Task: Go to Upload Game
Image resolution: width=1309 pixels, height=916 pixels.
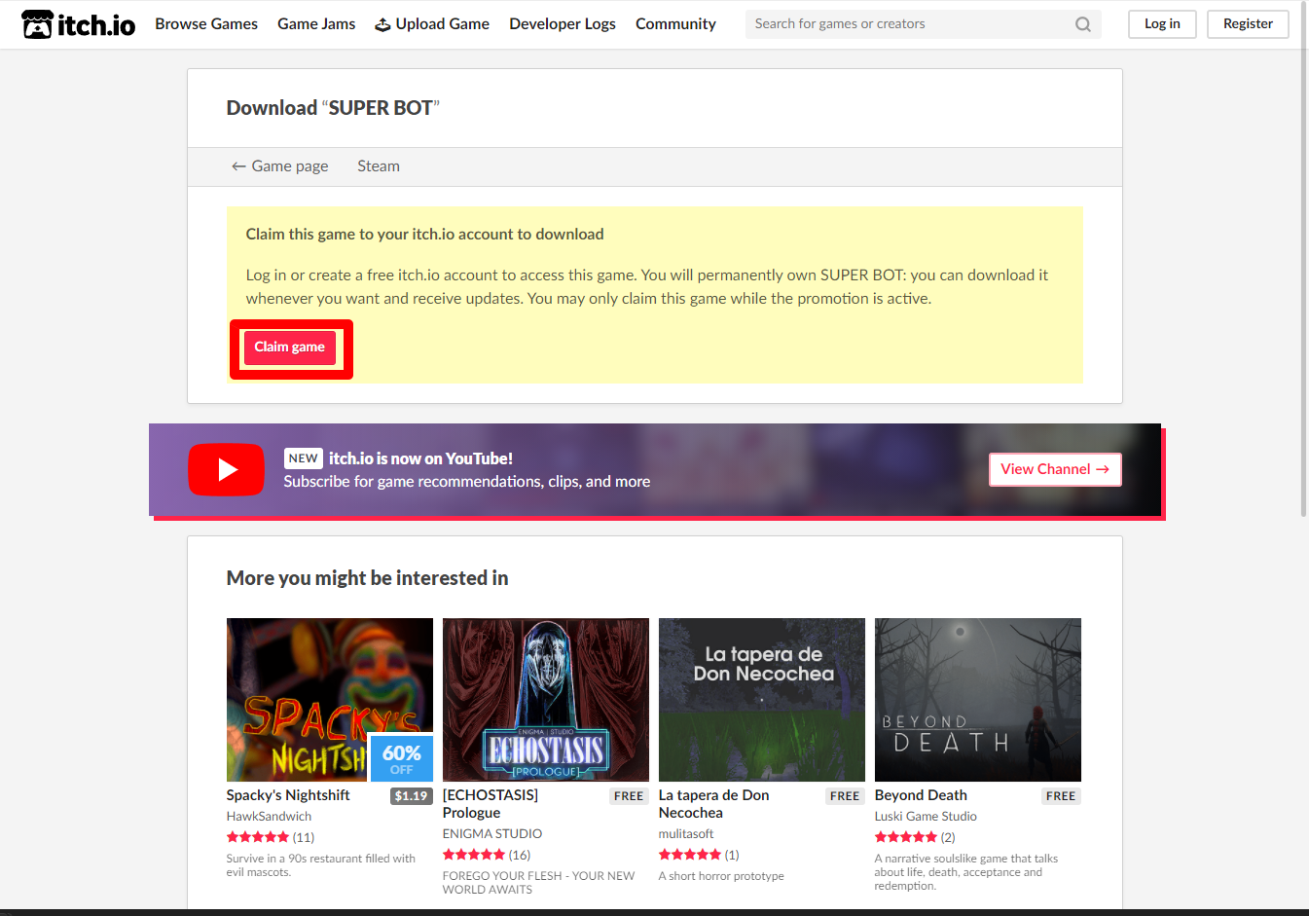Action: (432, 24)
